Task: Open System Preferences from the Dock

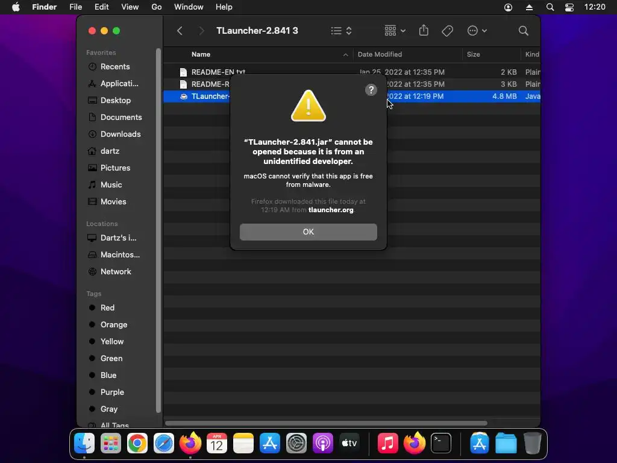Action: pyautogui.click(x=296, y=443)
